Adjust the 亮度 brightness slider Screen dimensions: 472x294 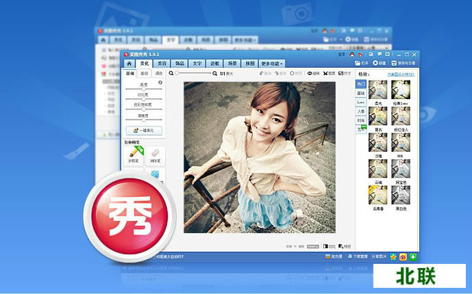pos(143,88)
